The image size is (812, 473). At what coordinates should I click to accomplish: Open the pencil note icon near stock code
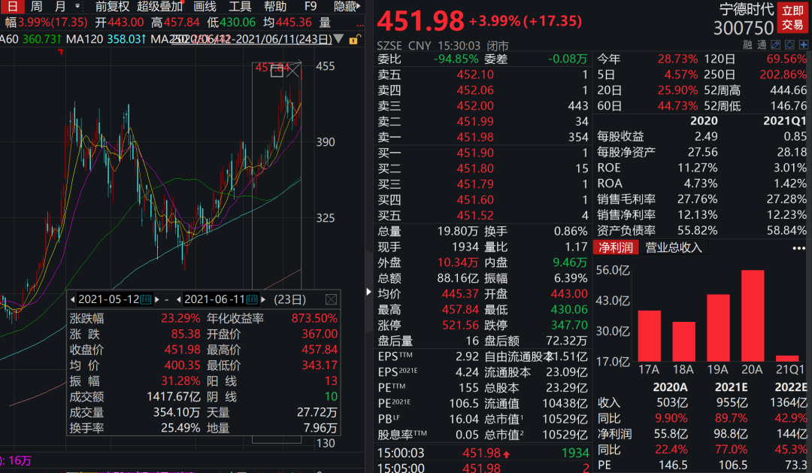(x=776, y=45)
